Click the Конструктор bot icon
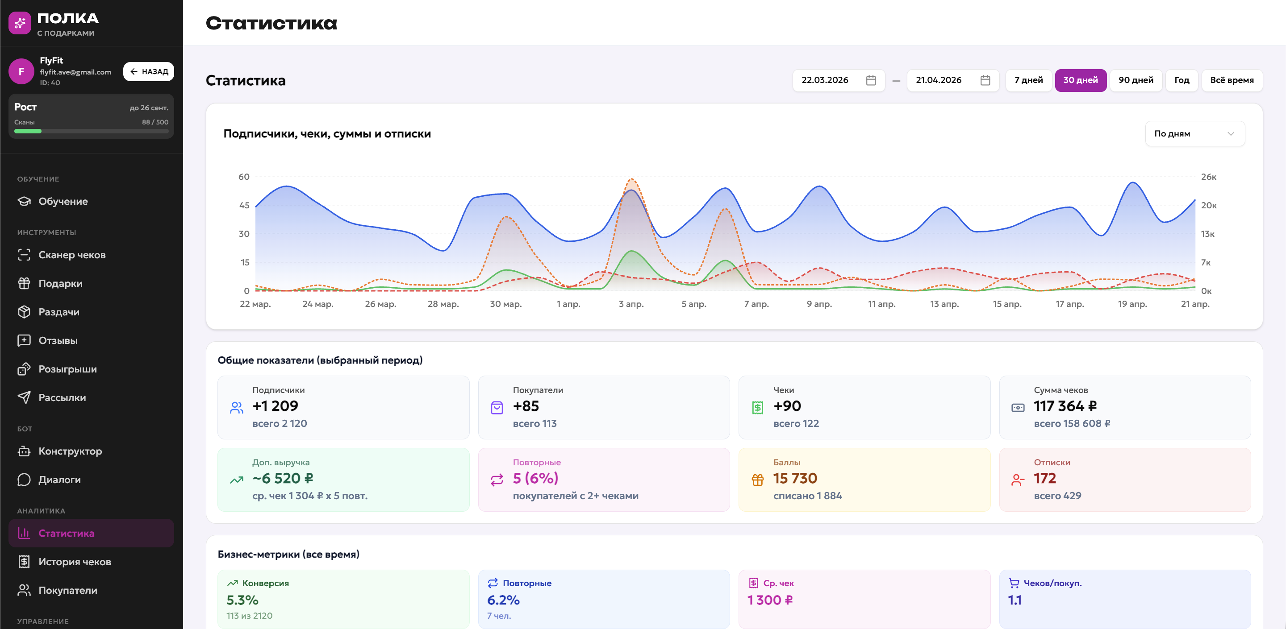Screen dimensions: 1286x629 pyautogui.click(x=24, y=451)
